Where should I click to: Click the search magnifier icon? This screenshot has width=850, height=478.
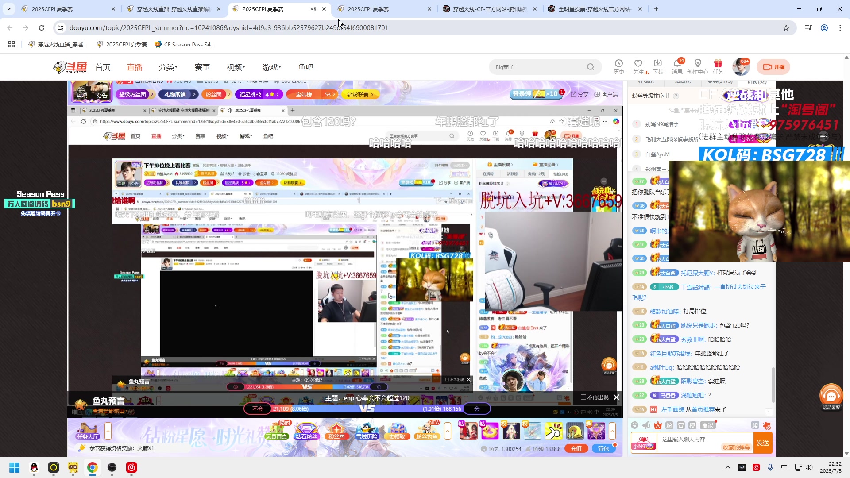click(591, 67)
